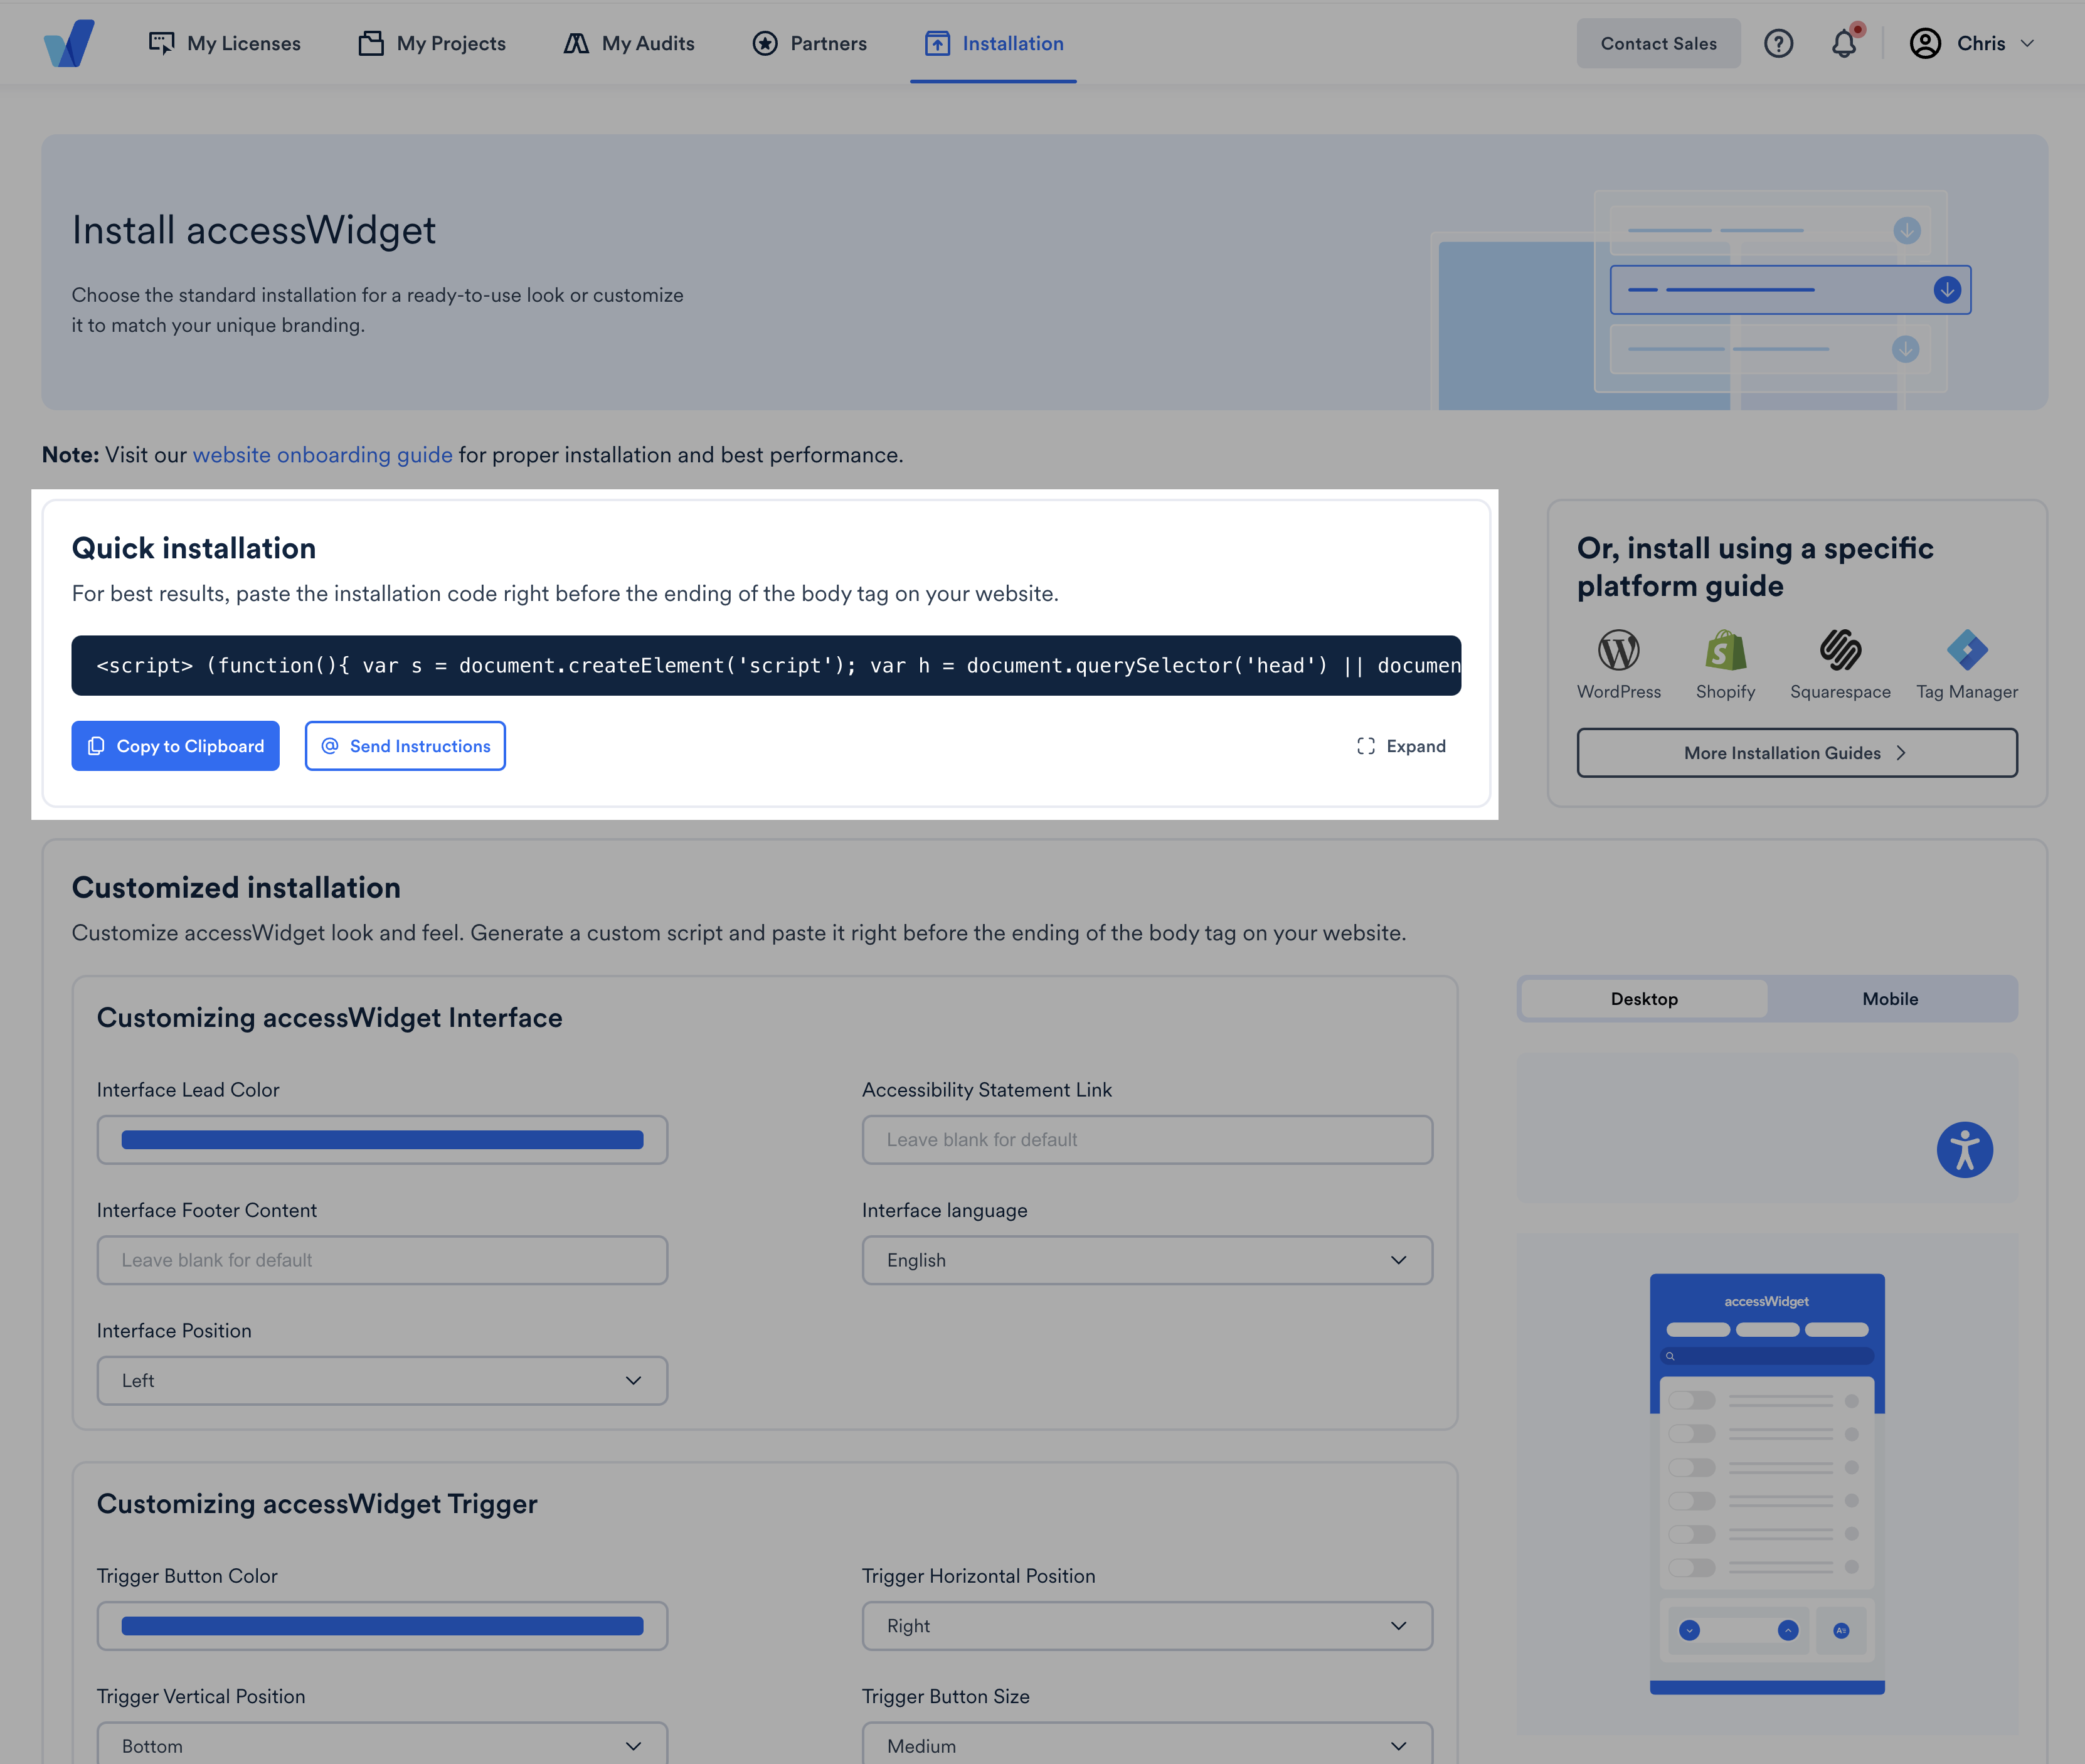2085x1764 pixels.
Task: Open the Chris account dropdown chevron
Action: [x=2027, y=43]
